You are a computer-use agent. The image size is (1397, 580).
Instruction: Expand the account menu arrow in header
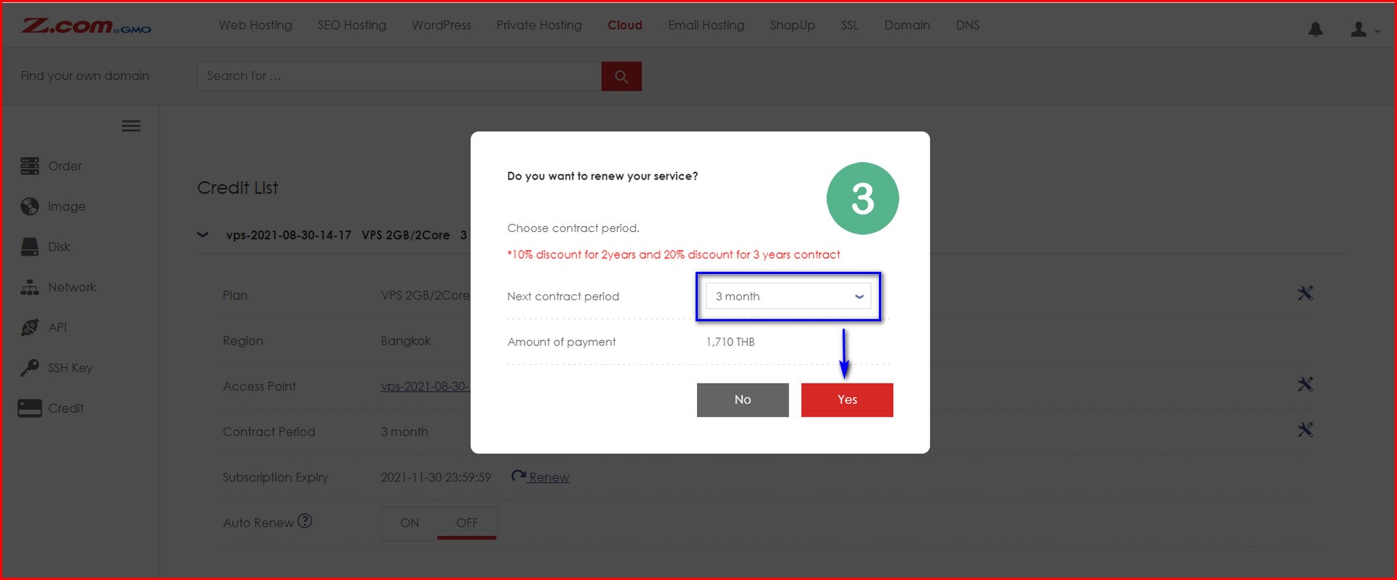(x=1377, y=31)
